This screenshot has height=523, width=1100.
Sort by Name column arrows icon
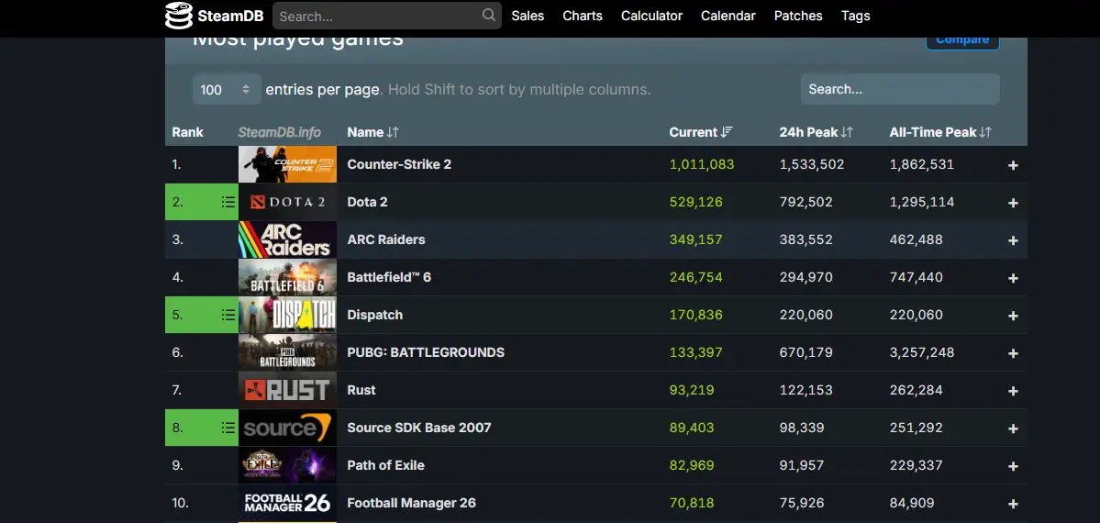click(393, 132)
